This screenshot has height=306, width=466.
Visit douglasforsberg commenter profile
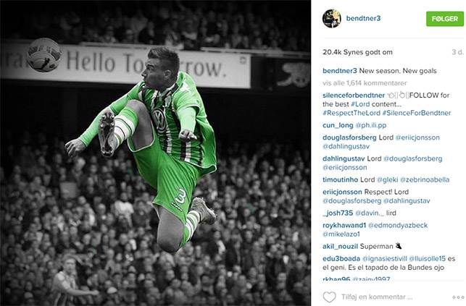point(349,137)
